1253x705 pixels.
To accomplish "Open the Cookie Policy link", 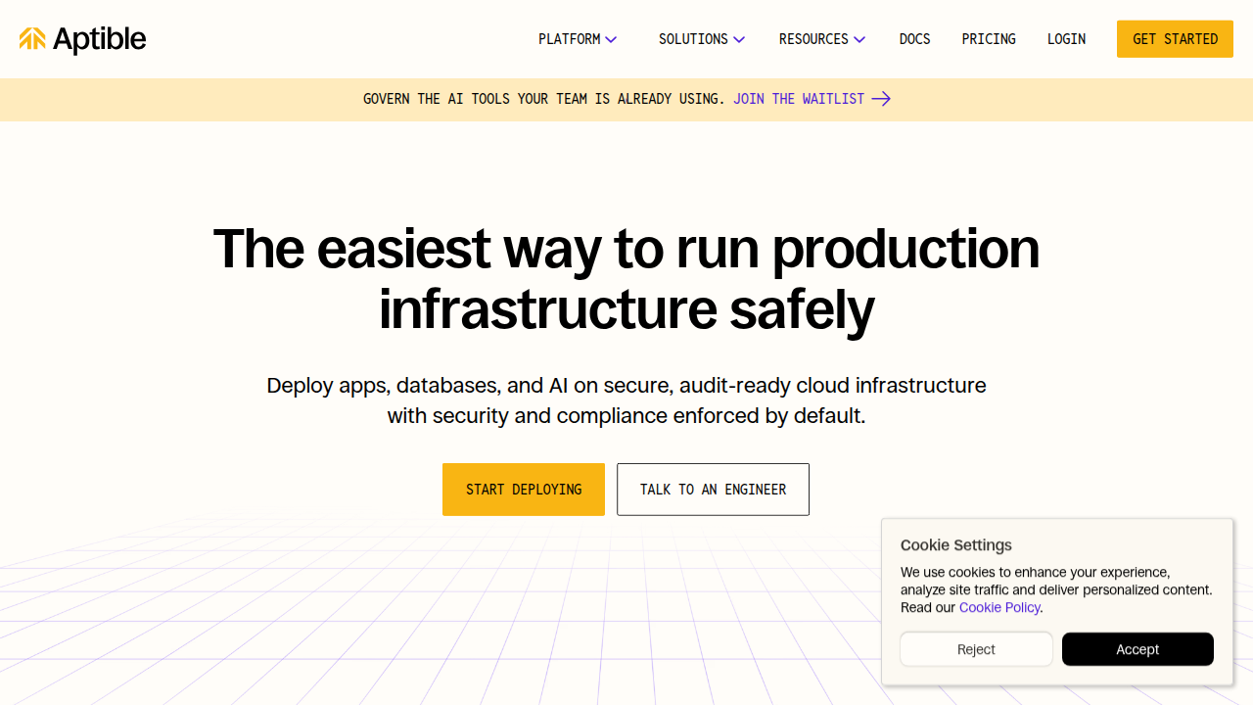I will pyautogui.click(x=999, y=607).
